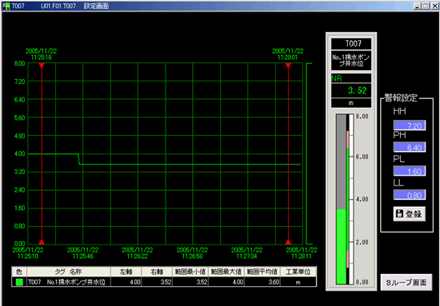Select the PL alarm value 1.60 field
Screen dimensions: 440x306
click(410, 171)
